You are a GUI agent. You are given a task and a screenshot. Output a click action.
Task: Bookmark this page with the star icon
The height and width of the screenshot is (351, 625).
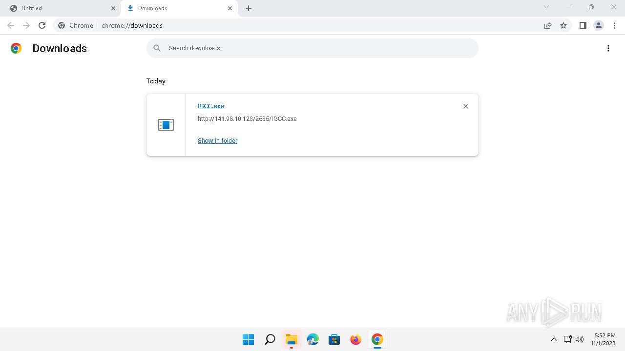(x=563, y=25)
